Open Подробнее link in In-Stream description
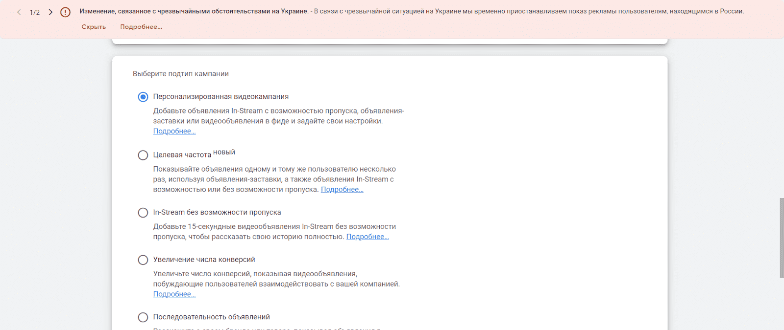The image size is (784, 330). (367, 237)
